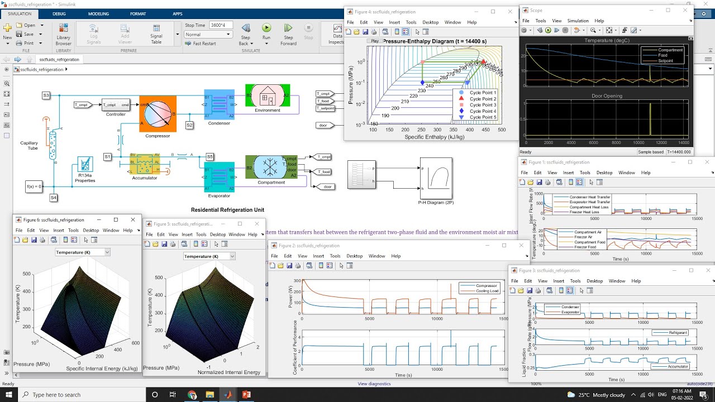Click Run button in Scope toolbar
The width and height of the screenshot is (715, 402).
coord(548,31)
